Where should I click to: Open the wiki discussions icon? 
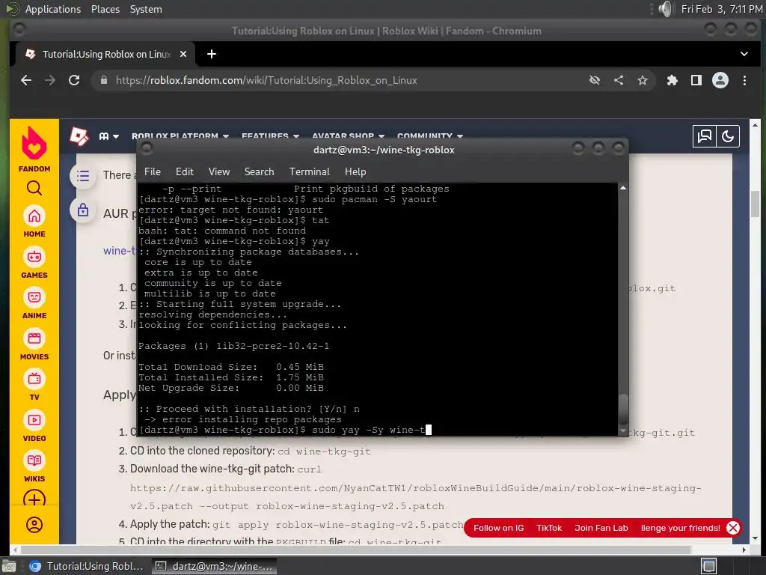pos(705,136)
